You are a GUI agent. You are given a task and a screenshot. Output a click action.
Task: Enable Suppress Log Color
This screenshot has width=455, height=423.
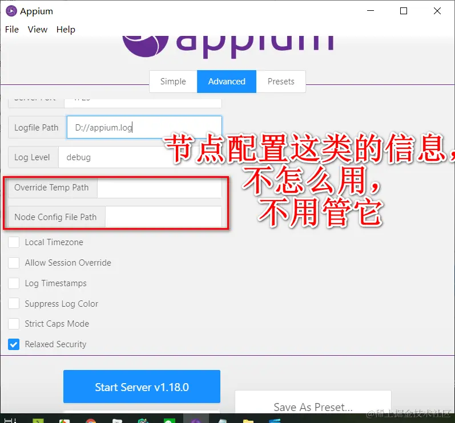coord(14,303)
